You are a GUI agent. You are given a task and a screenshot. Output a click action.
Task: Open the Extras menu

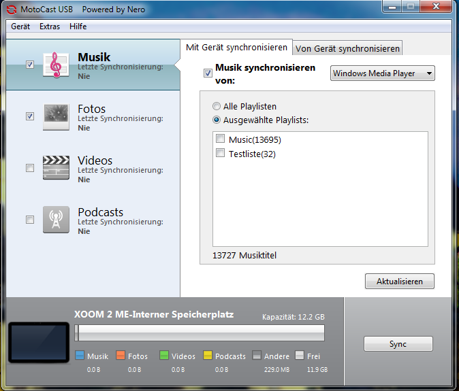click(x=50, y=27)
